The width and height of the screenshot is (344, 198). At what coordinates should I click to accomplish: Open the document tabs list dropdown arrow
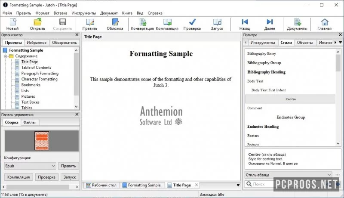[x=238, y=185]
